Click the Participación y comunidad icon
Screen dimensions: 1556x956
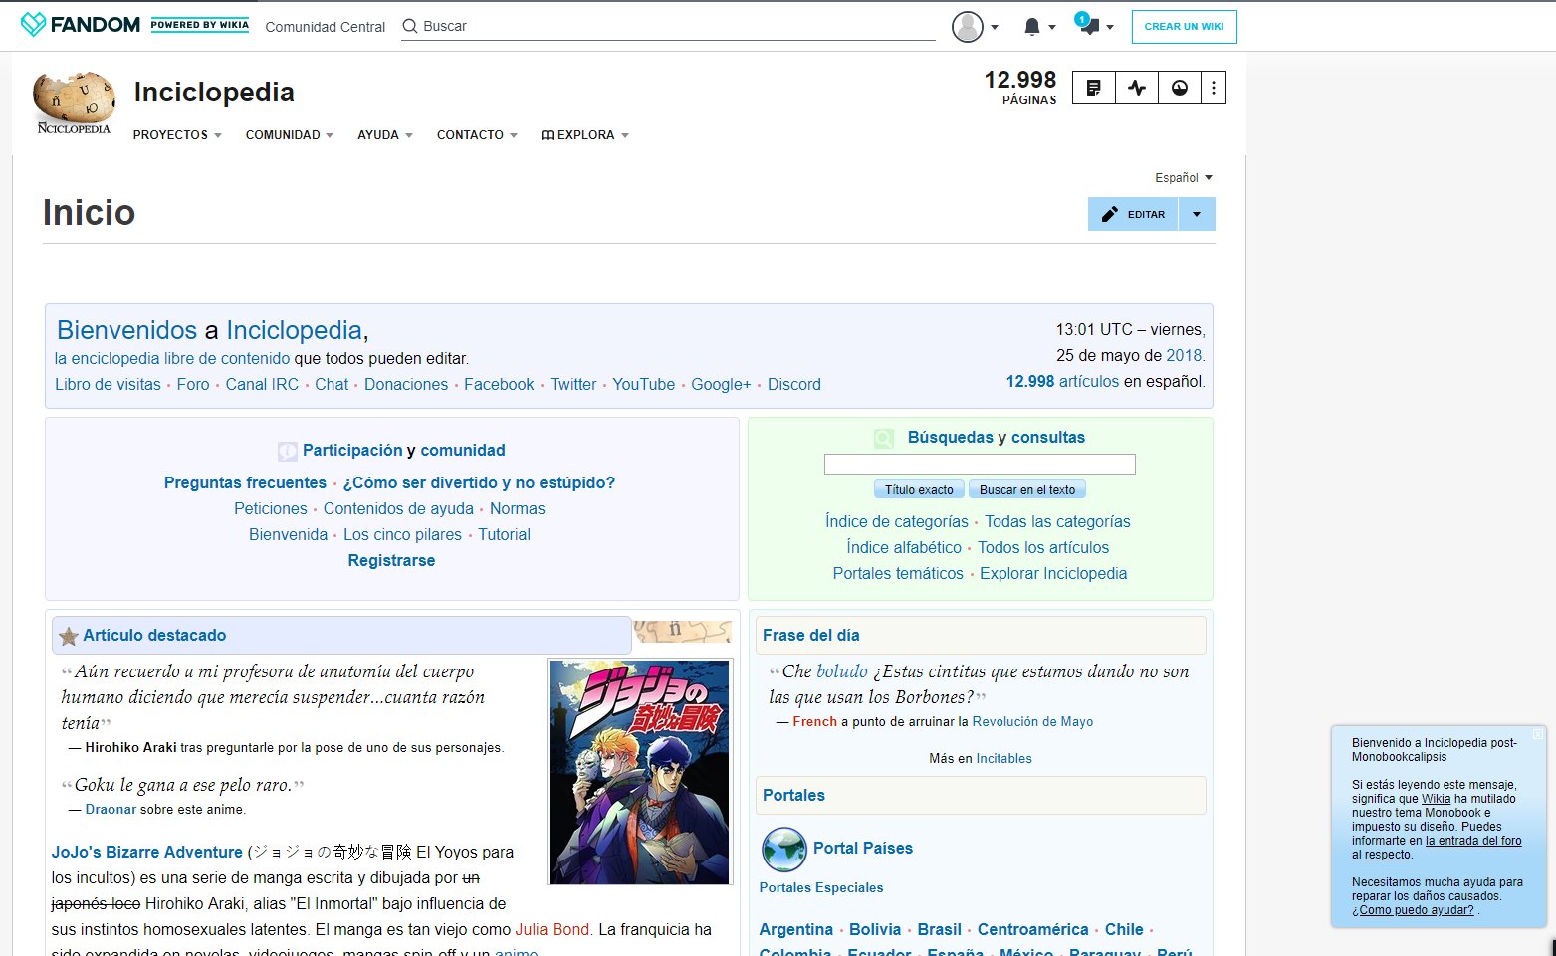pyautogui.click(x=288, y=451)
